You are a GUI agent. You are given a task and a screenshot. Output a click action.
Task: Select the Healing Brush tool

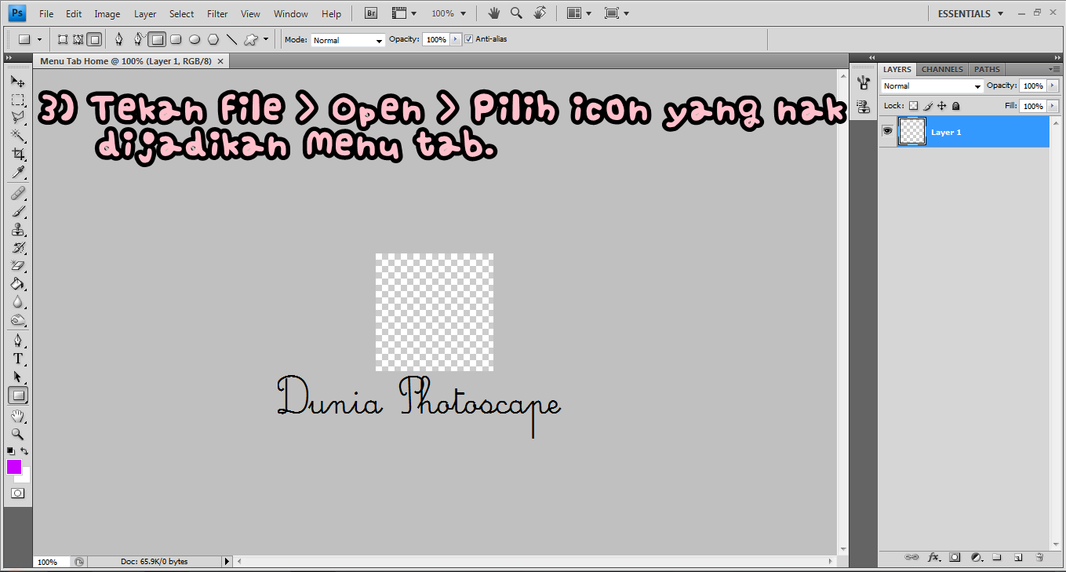[17, 193]
